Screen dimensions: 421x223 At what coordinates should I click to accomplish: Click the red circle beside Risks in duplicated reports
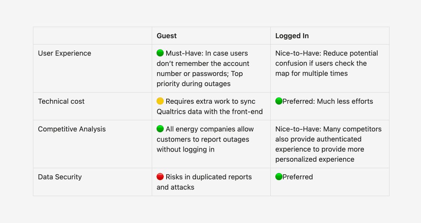click(160, 176)
